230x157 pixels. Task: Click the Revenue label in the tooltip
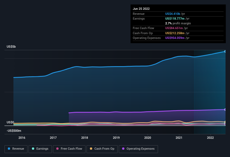139,14
